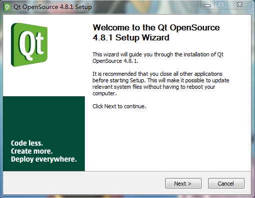The height and width of the screenshot is (198, 255).
Task: Click the Next > button
Action: [183, 184]
